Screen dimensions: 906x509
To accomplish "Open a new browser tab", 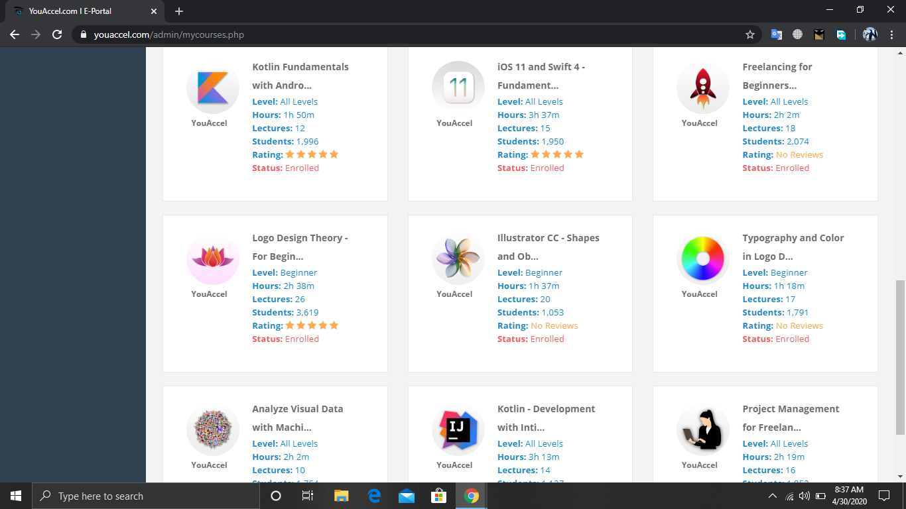I will (x=179, y=11).
